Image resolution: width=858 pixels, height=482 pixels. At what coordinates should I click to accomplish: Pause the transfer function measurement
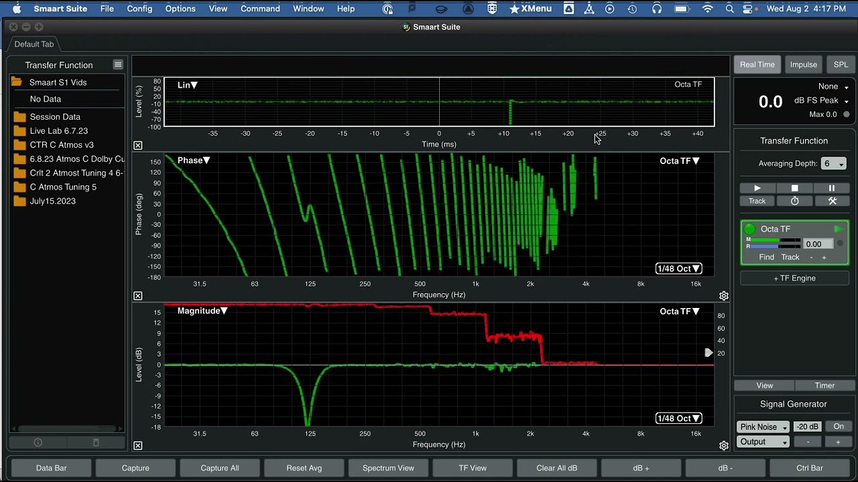[832, 189]
